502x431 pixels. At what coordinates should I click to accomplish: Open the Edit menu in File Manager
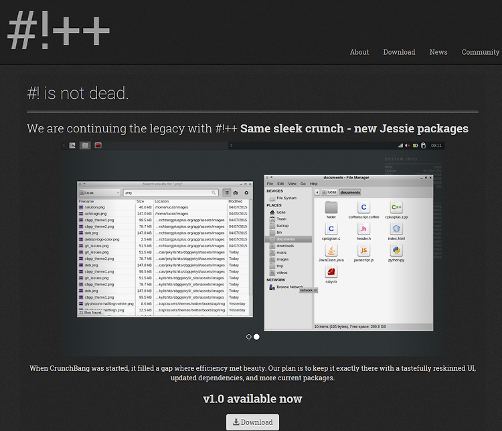[x=280, y=184]
